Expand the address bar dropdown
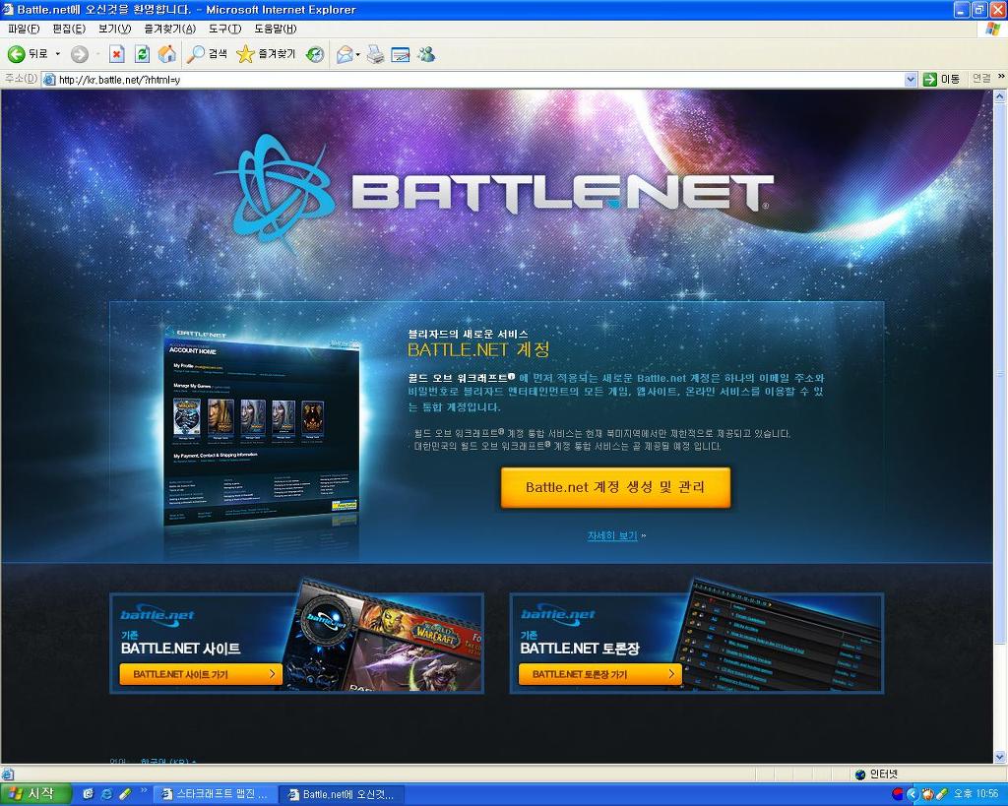This screenshot has width=1008, height=806. point(911,80)
